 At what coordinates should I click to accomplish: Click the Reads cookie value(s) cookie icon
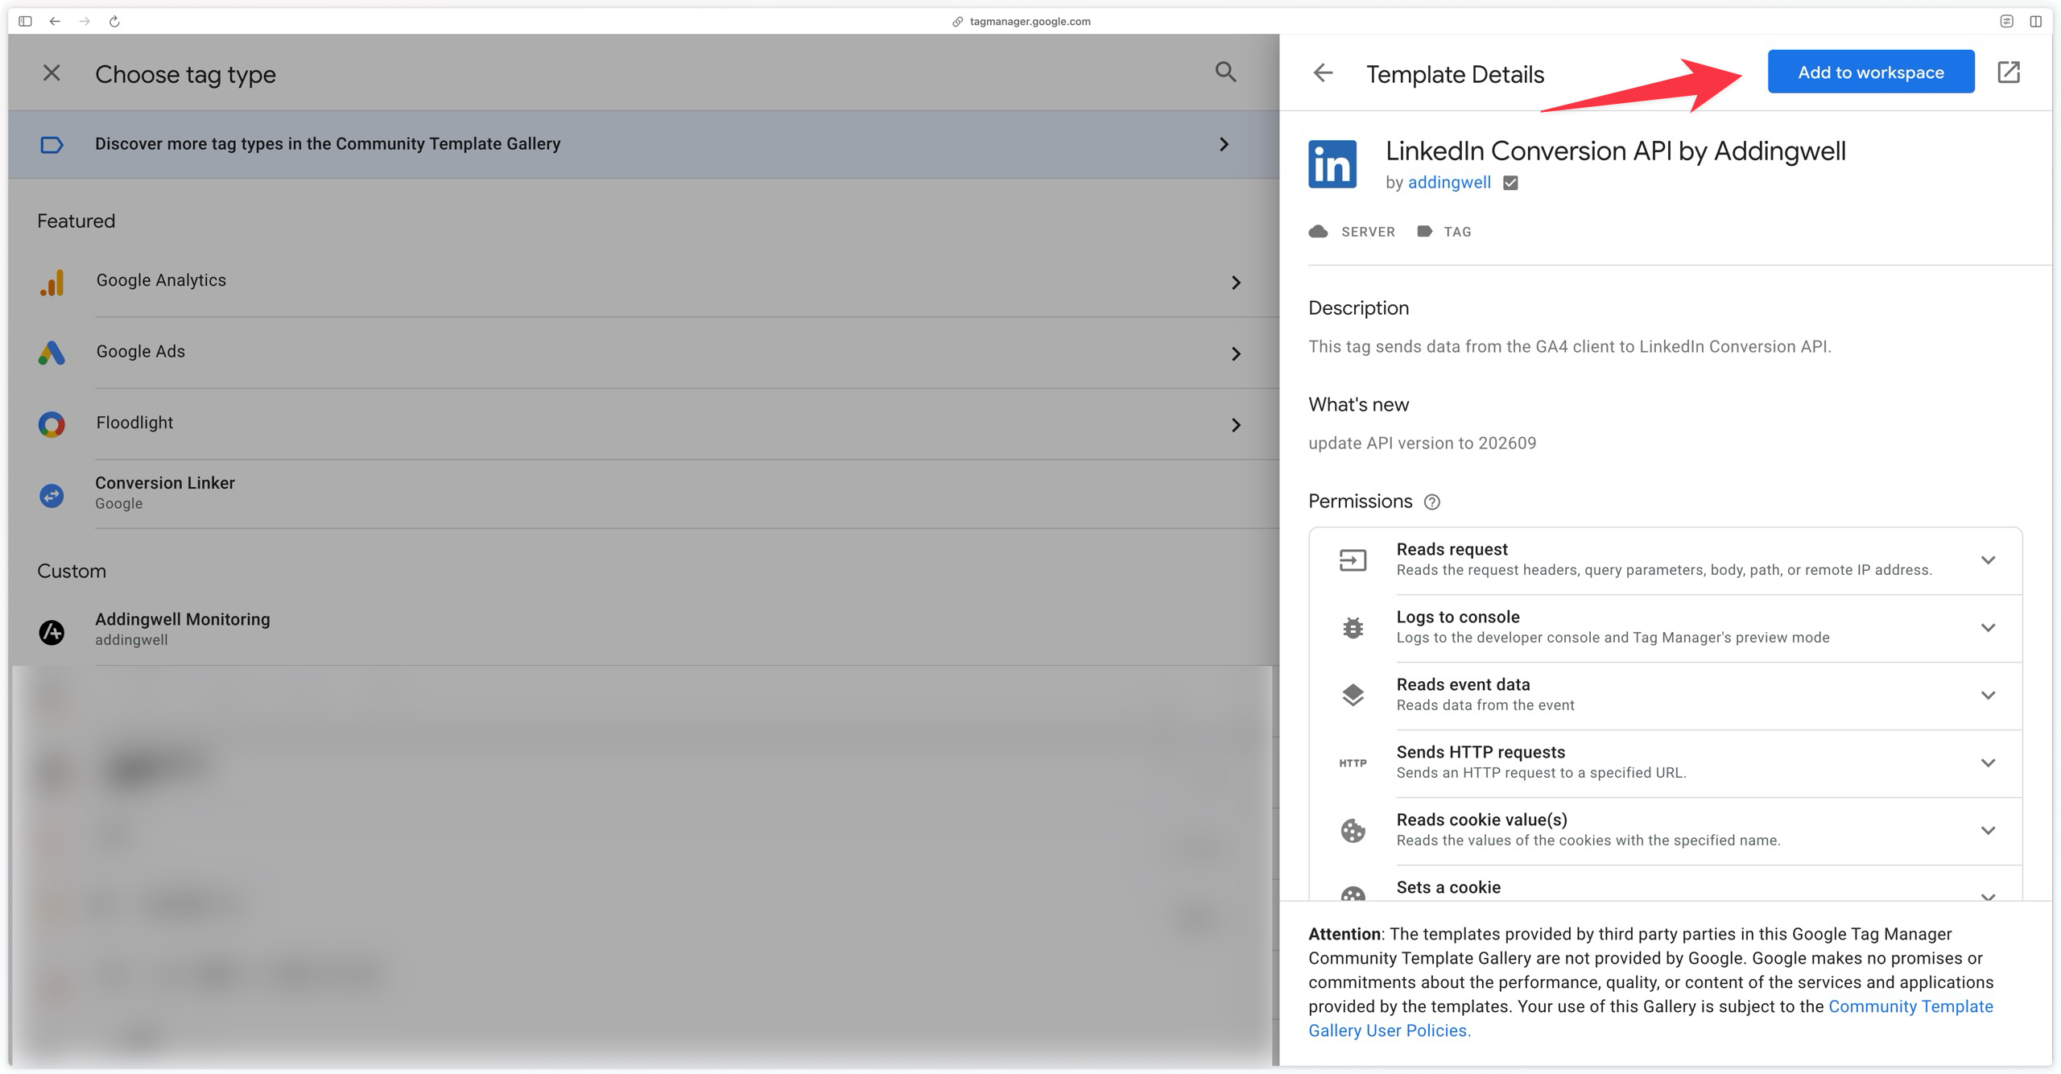click(1353, 830)
